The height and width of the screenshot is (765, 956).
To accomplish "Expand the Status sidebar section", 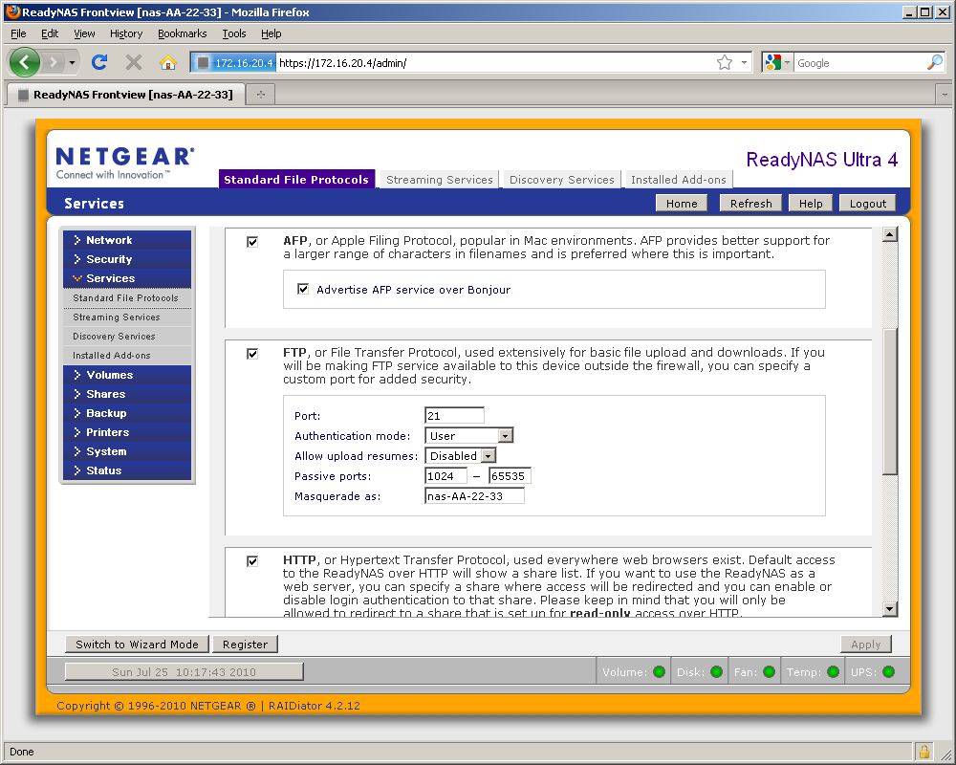I will tap(127, 470).
